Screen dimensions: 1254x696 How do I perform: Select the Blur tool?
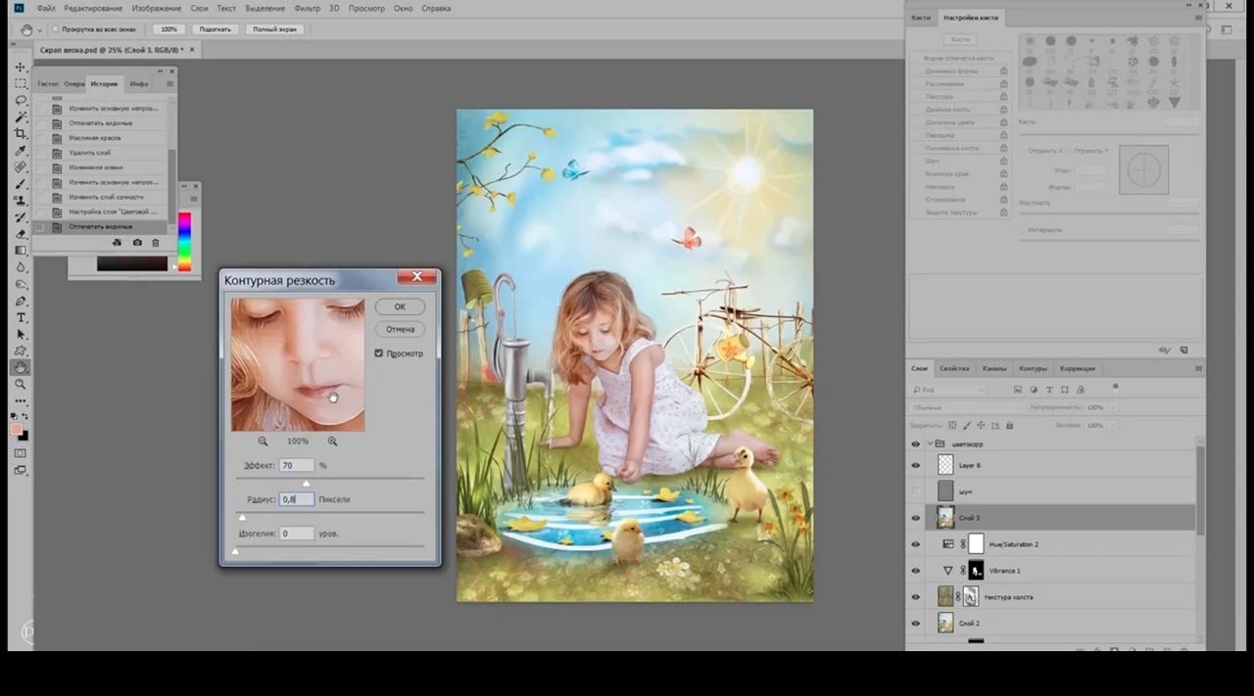[x=21, y=267]
